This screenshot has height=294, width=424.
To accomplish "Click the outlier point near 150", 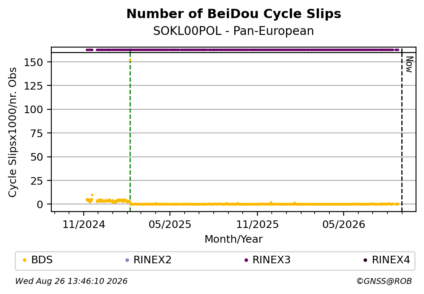I will [x=130, y=60].
